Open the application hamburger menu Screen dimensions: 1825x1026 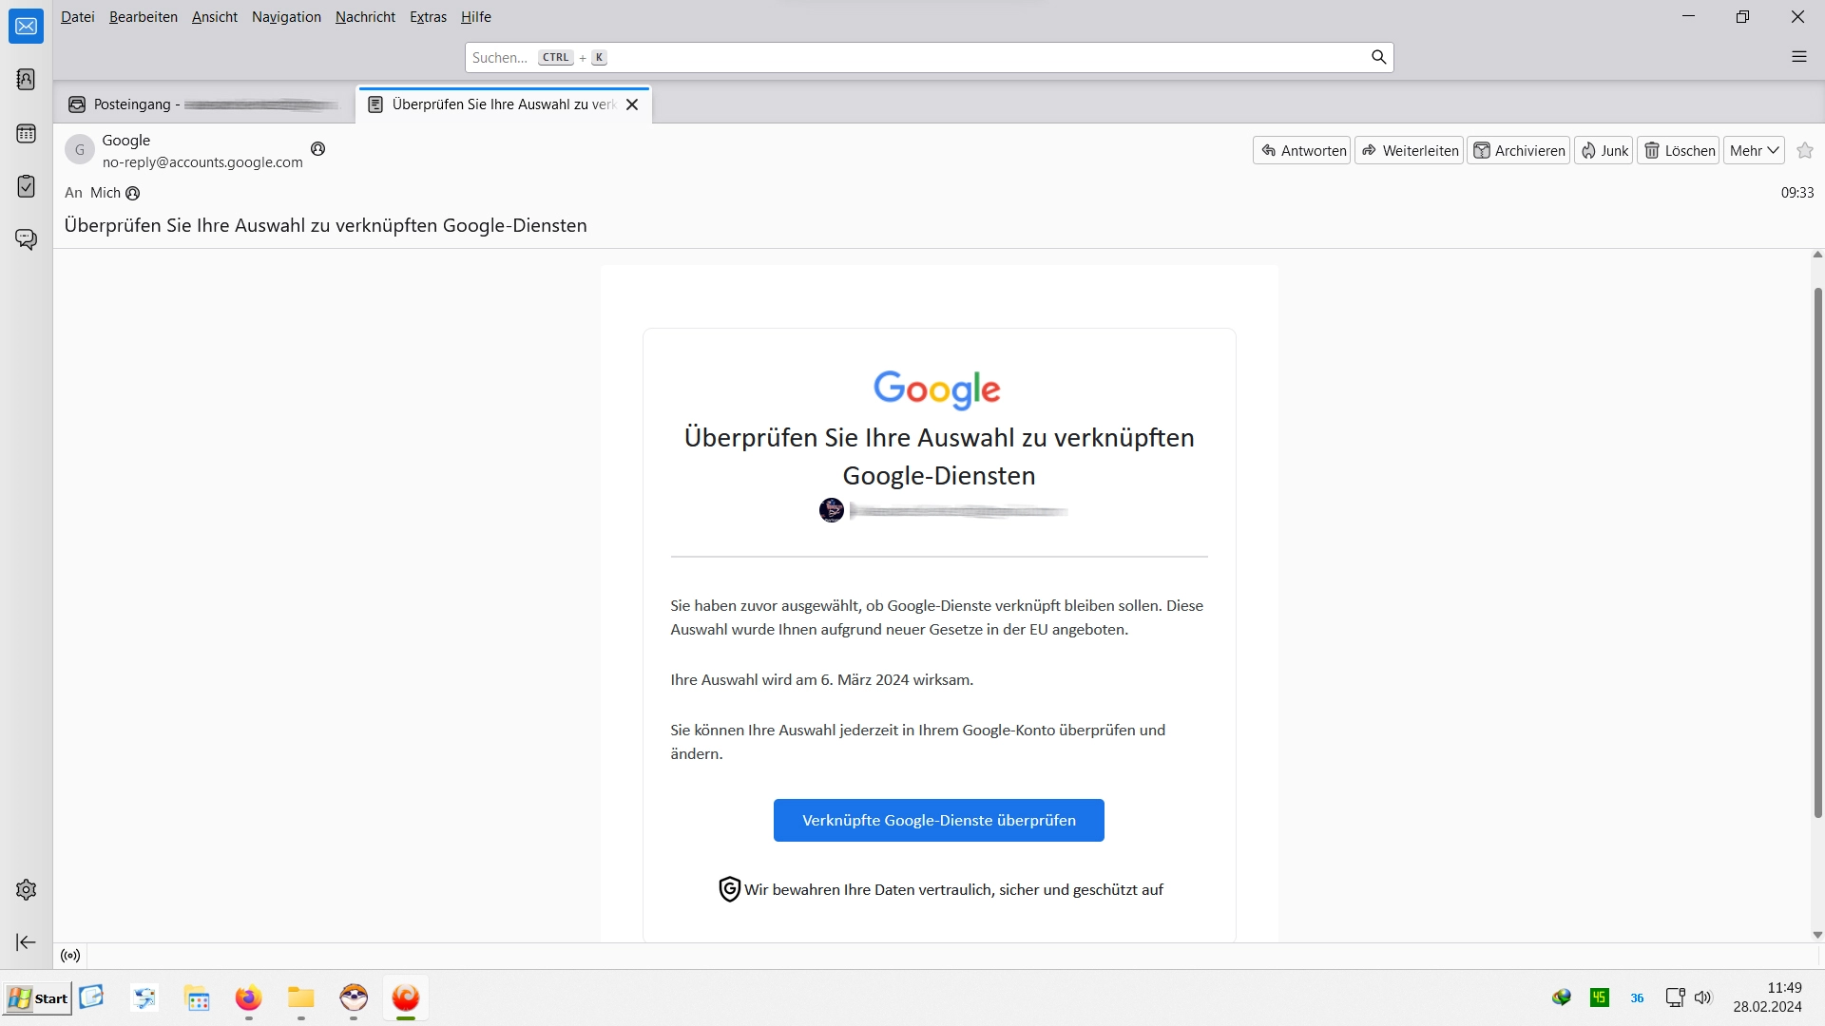[1798, 57]
